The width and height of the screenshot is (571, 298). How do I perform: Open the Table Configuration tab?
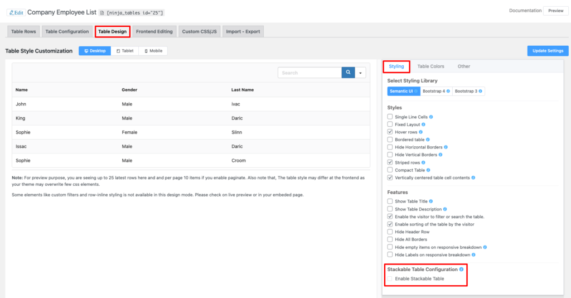pyautogui.click(x=67, y=31)
